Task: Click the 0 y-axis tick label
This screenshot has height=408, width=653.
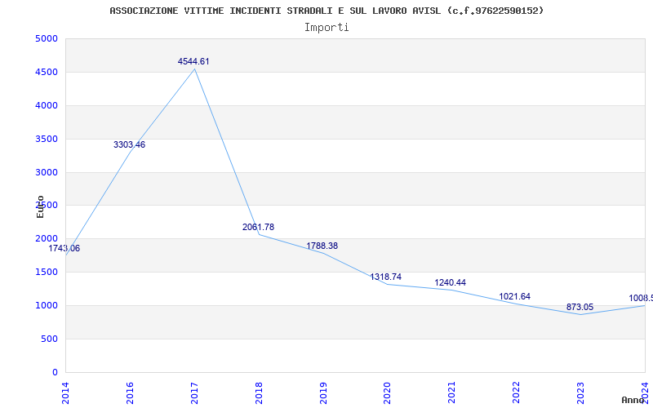Action: coord(55,372)
